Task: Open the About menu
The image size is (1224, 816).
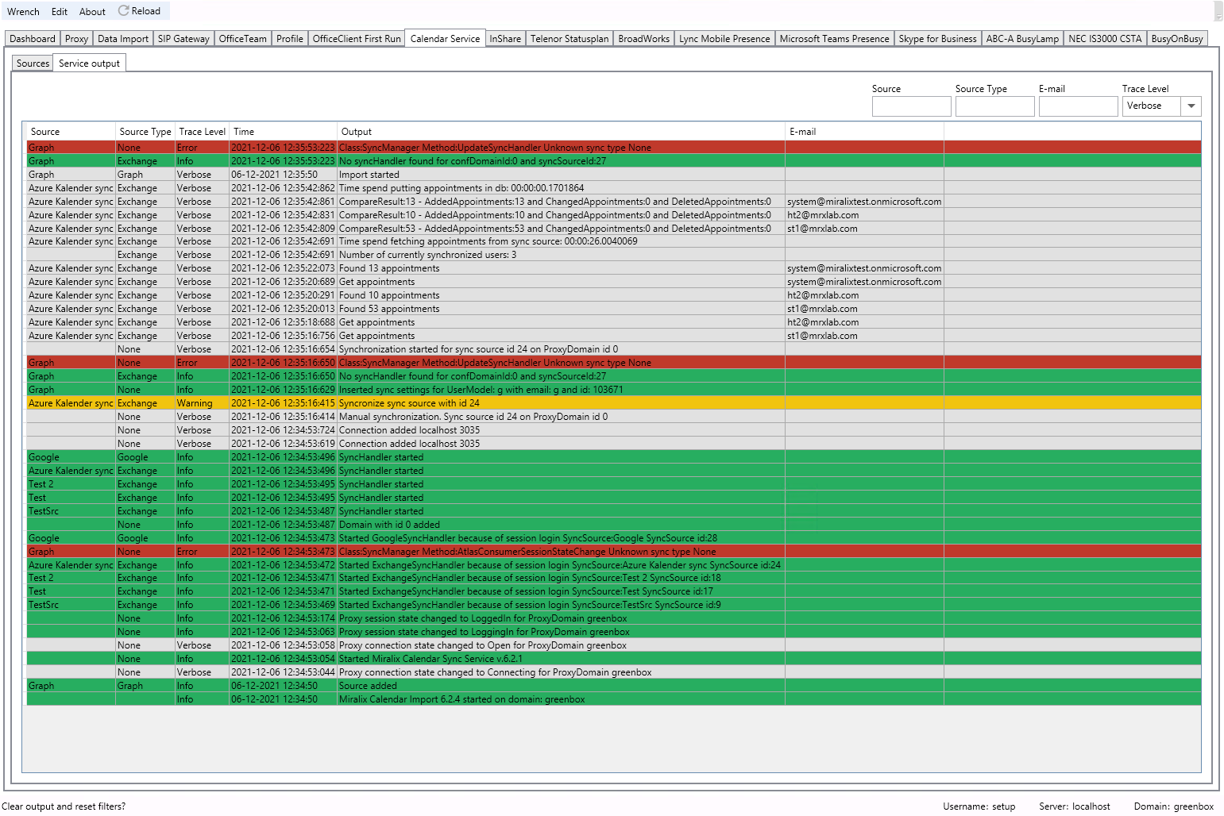Action: click(92, 12)
